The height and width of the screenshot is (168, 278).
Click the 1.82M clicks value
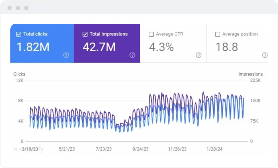coord(32,48)
